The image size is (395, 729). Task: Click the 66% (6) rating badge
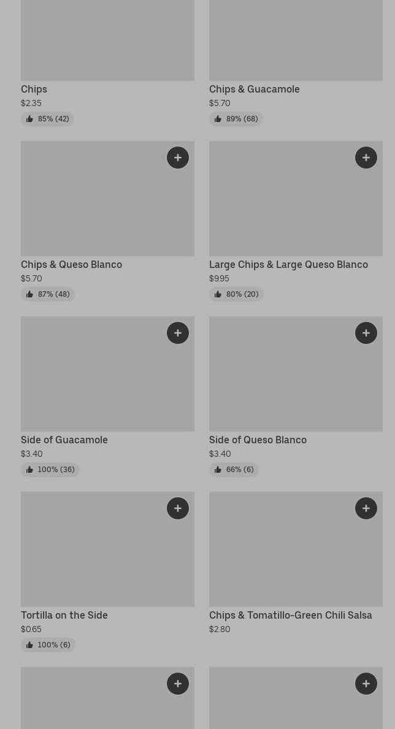click(x=234, y=470)
